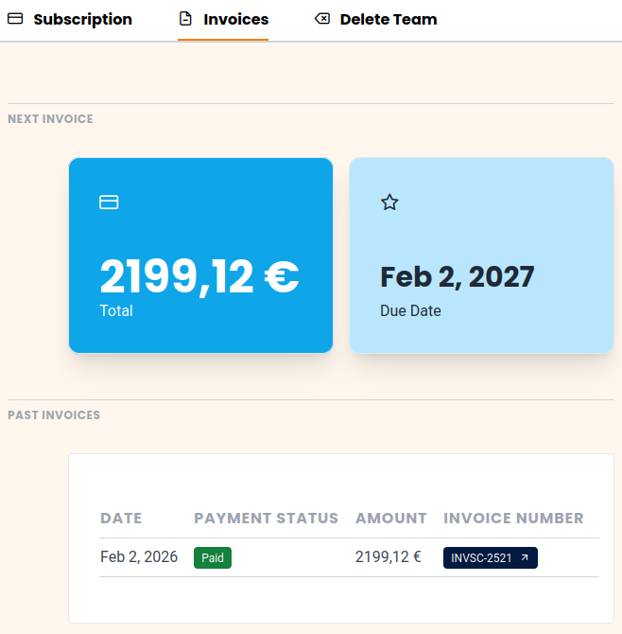The height and width of the screenshot is (634, 622).
Task: Click the Payment Status column header
Action: (266, 519)
